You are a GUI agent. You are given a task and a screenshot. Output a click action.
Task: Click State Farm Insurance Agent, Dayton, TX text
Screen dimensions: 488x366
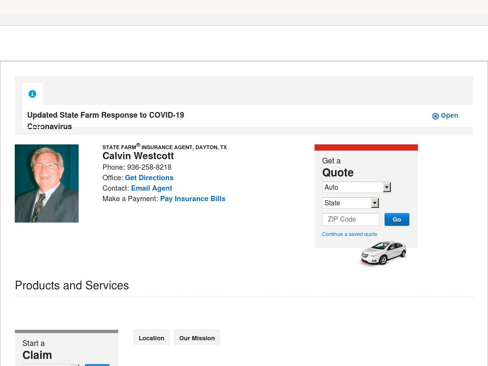point(164,147)
